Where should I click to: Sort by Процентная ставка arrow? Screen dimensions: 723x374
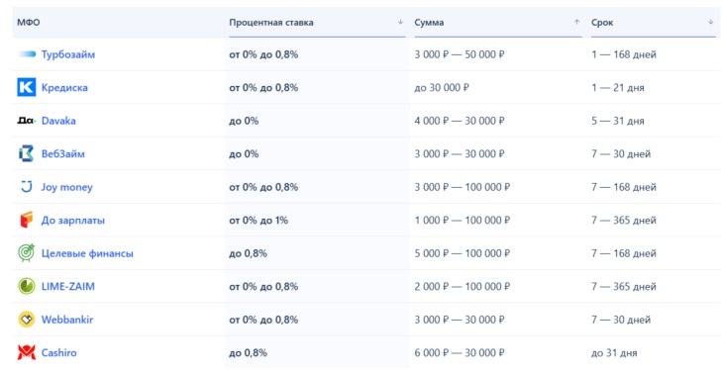coord(401,22)
